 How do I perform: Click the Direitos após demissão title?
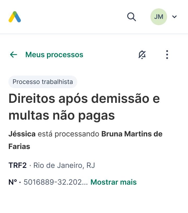click(x=84, y=99)
